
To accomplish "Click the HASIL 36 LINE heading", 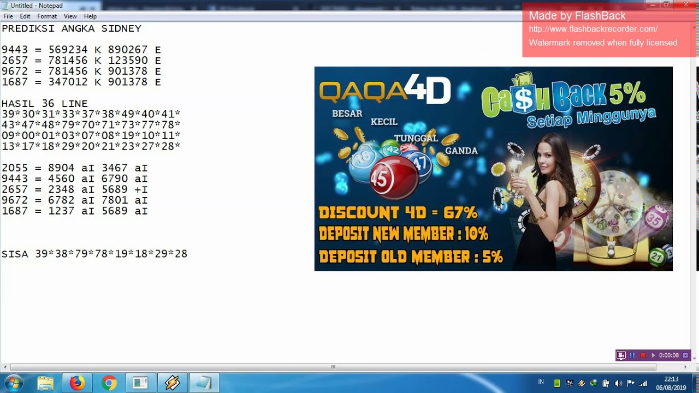I will point(45,103).
